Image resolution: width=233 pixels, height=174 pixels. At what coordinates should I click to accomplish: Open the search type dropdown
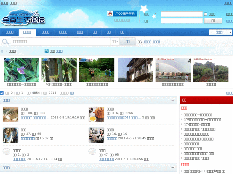115,42
